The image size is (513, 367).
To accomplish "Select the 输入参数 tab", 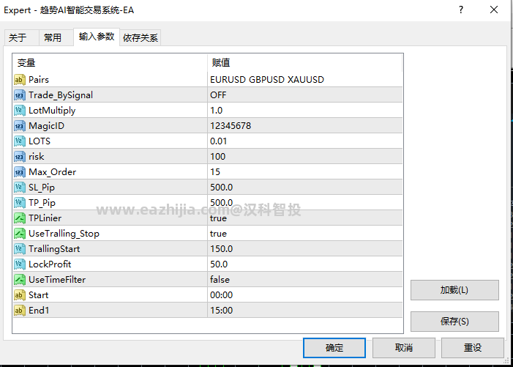I will (x=97, y=37).
